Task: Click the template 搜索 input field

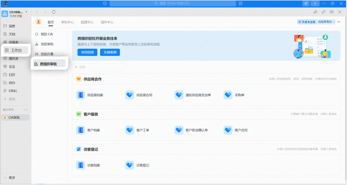Action: coord(99,67)
